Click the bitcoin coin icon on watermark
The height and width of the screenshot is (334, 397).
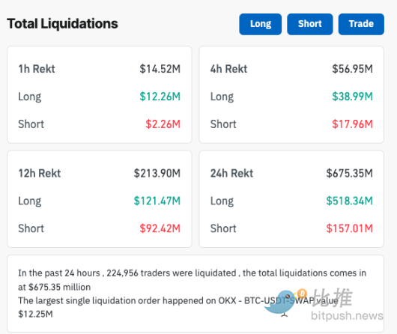click(x=302, y=294)
